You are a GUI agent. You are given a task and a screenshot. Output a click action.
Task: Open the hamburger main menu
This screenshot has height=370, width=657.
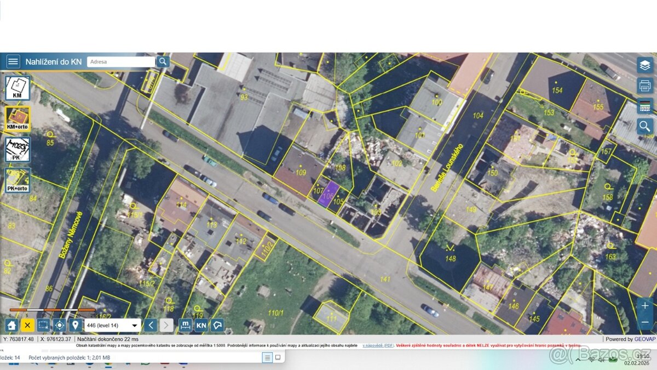pos(13,61)
